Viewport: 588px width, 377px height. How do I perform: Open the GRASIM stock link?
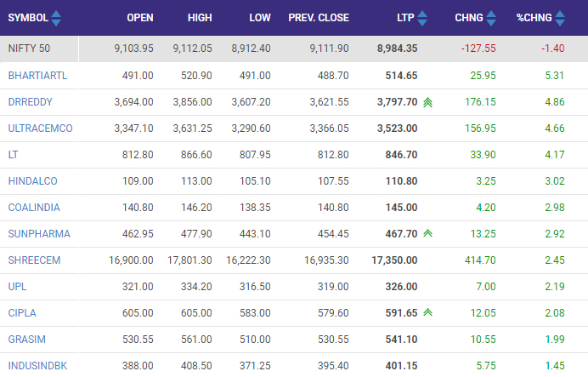click(x=25, y=340)
